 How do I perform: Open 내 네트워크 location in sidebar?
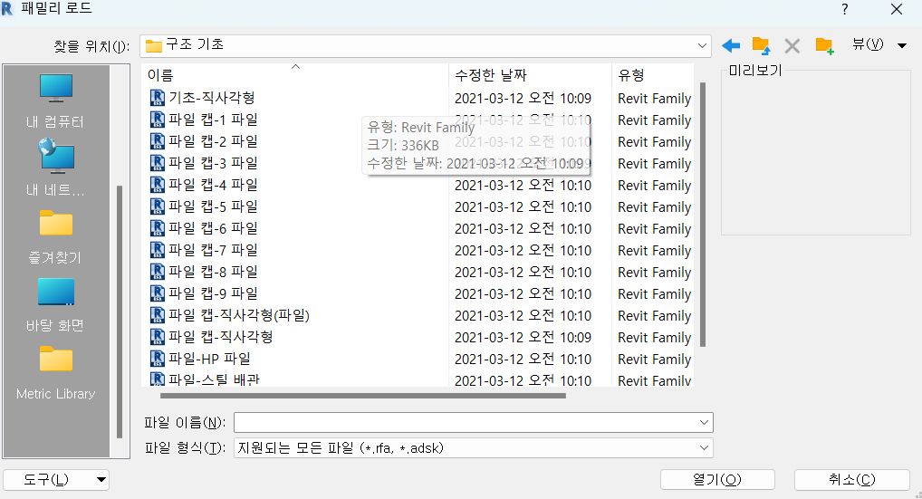(56, 168)
